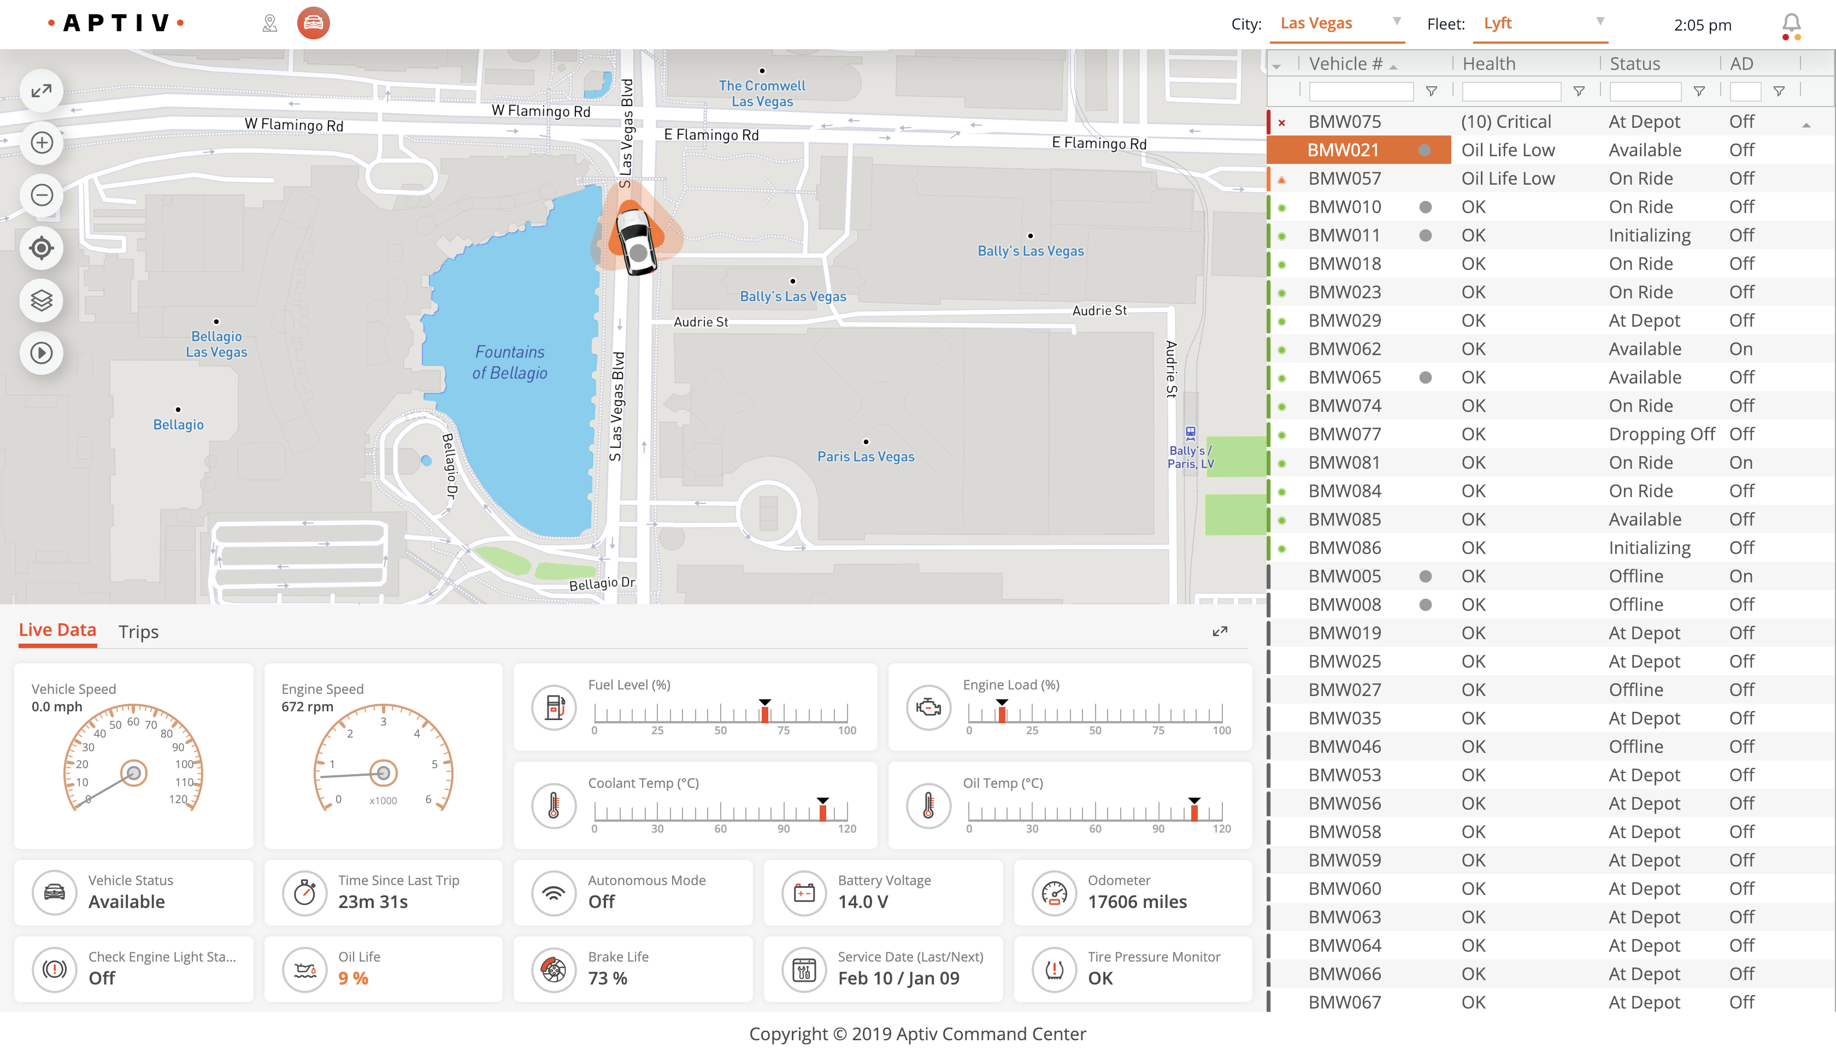This screenshot has width=1836, height=1061.
Task: Switch to the map pin view icon
Action: [x=269, y=23]
